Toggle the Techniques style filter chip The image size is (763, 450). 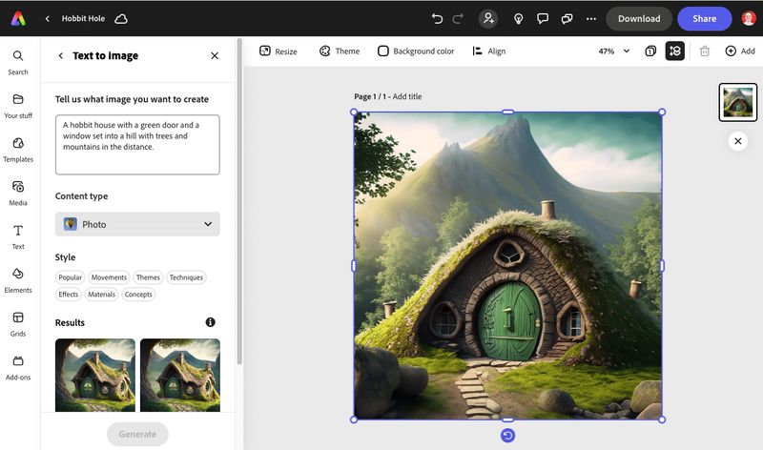coord(186,277)
